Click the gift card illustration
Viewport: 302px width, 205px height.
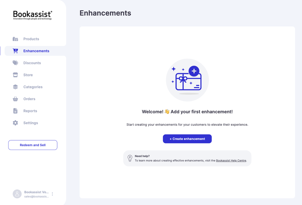(187, 80)
